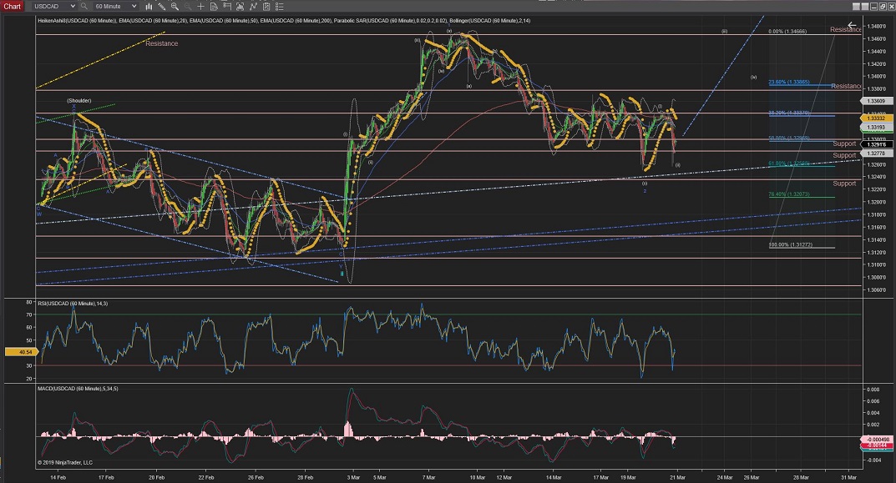
Task: Toggle the crosshair cursor mode
Action: coord(200,6)
